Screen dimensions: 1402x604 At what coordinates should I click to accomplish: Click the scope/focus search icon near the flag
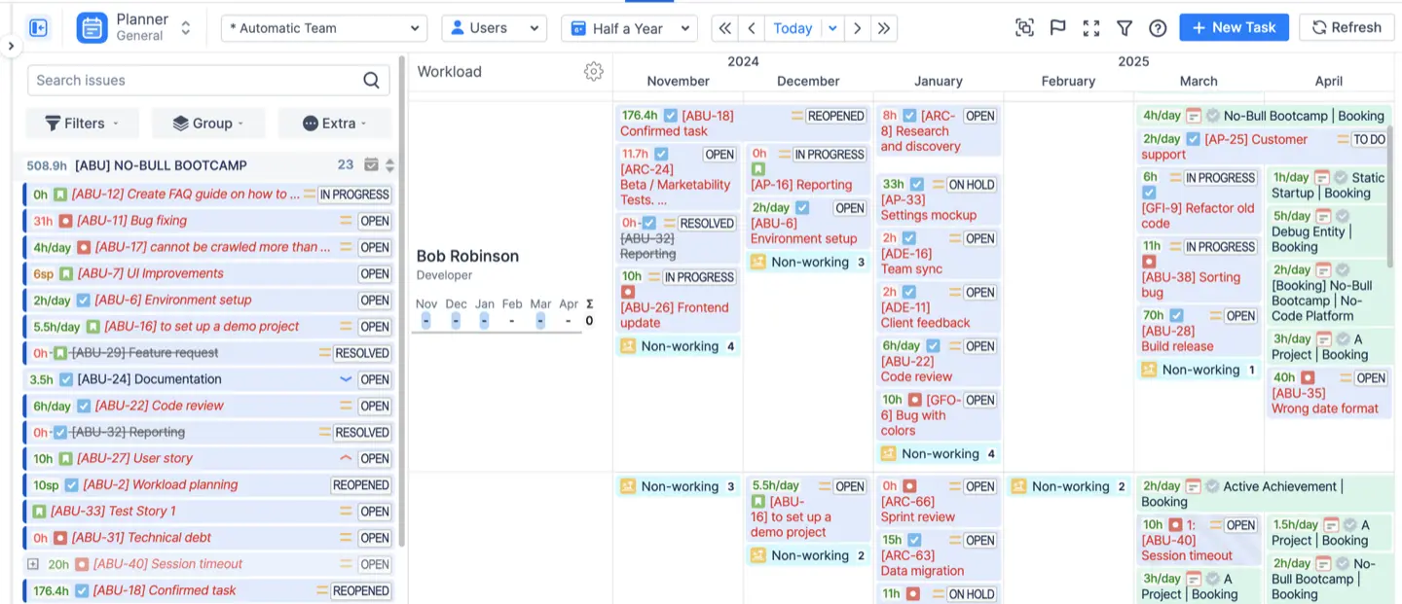coord(1024,27)
